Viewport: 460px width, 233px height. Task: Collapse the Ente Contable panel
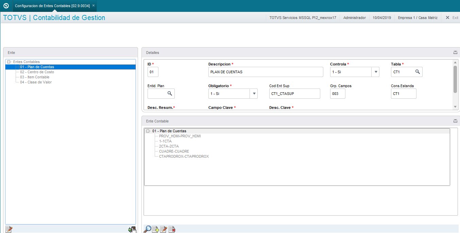[455, 121]
